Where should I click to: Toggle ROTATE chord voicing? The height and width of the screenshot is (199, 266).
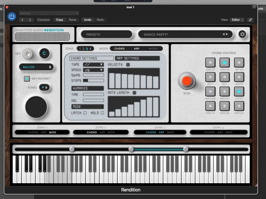tap(239, 77)
